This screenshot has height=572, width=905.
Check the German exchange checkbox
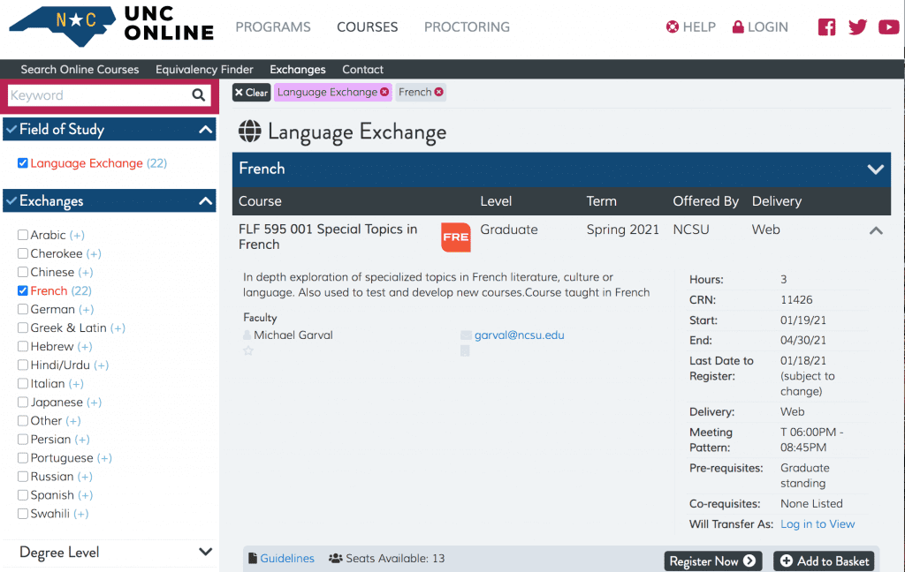(x=22, y=309)
